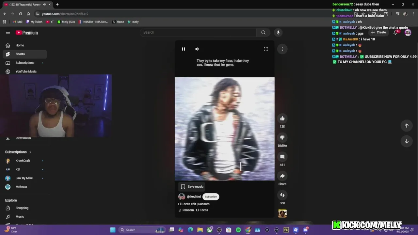Open the browser apps grid icon

pyautogui.click(x=4, y=22)
